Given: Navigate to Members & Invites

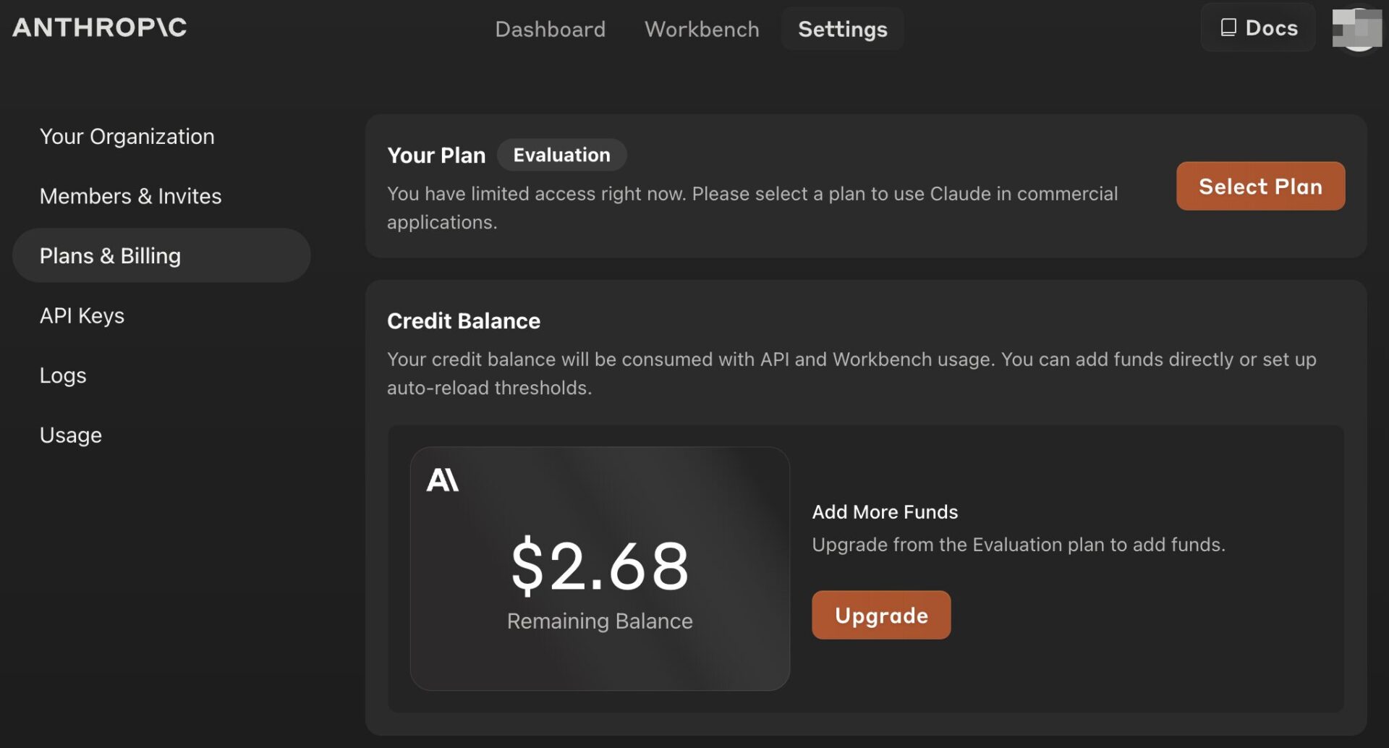Looking at the screenshot, I should pos(130,196).
